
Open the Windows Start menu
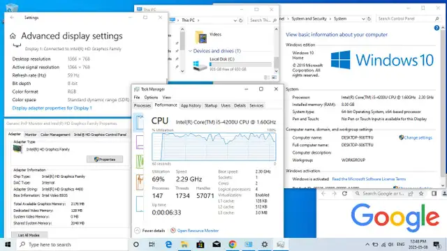click(x=8, y=245)
